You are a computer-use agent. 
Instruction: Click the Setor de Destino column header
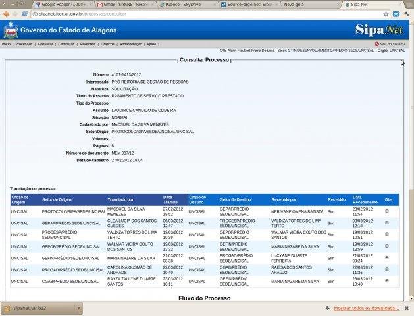tap(236, 200)
